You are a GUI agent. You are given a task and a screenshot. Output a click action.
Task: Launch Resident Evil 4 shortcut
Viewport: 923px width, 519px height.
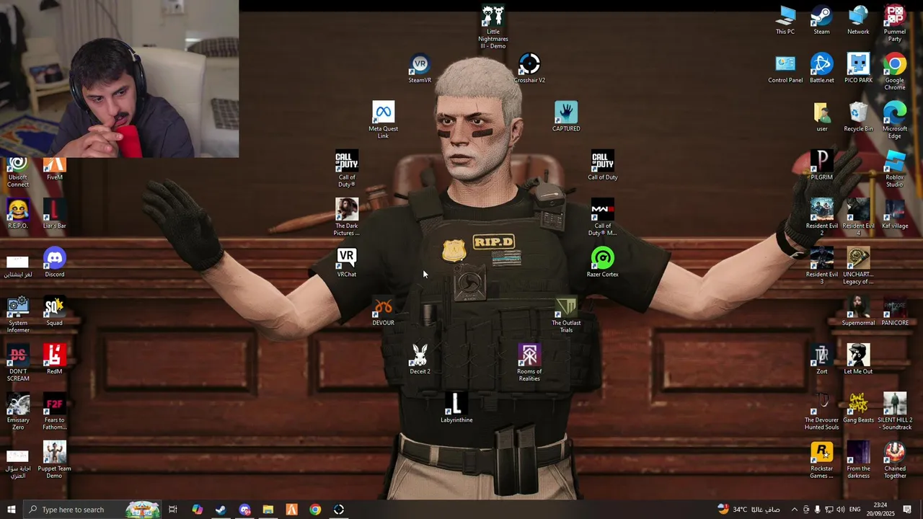pyautogui.click(x=858, y=217)
